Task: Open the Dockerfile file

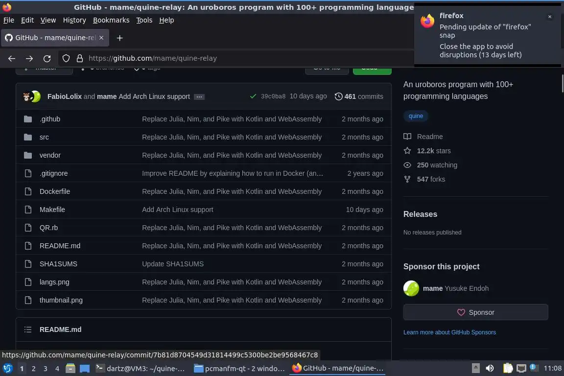Action: click(x=55, y=191)
